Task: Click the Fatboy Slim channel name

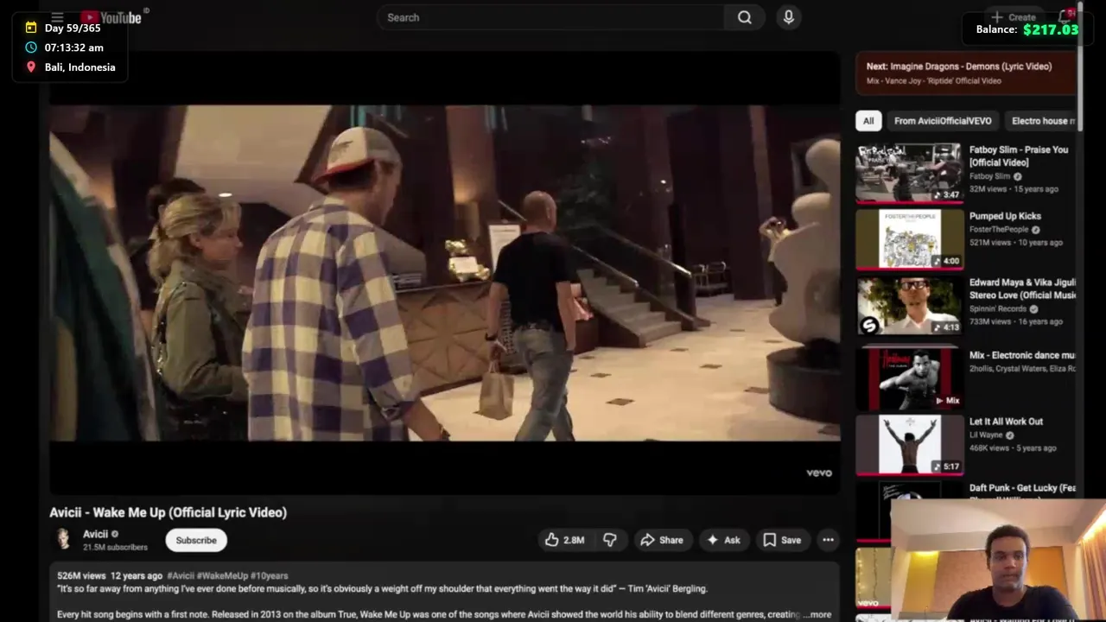Action: (989, 176)
